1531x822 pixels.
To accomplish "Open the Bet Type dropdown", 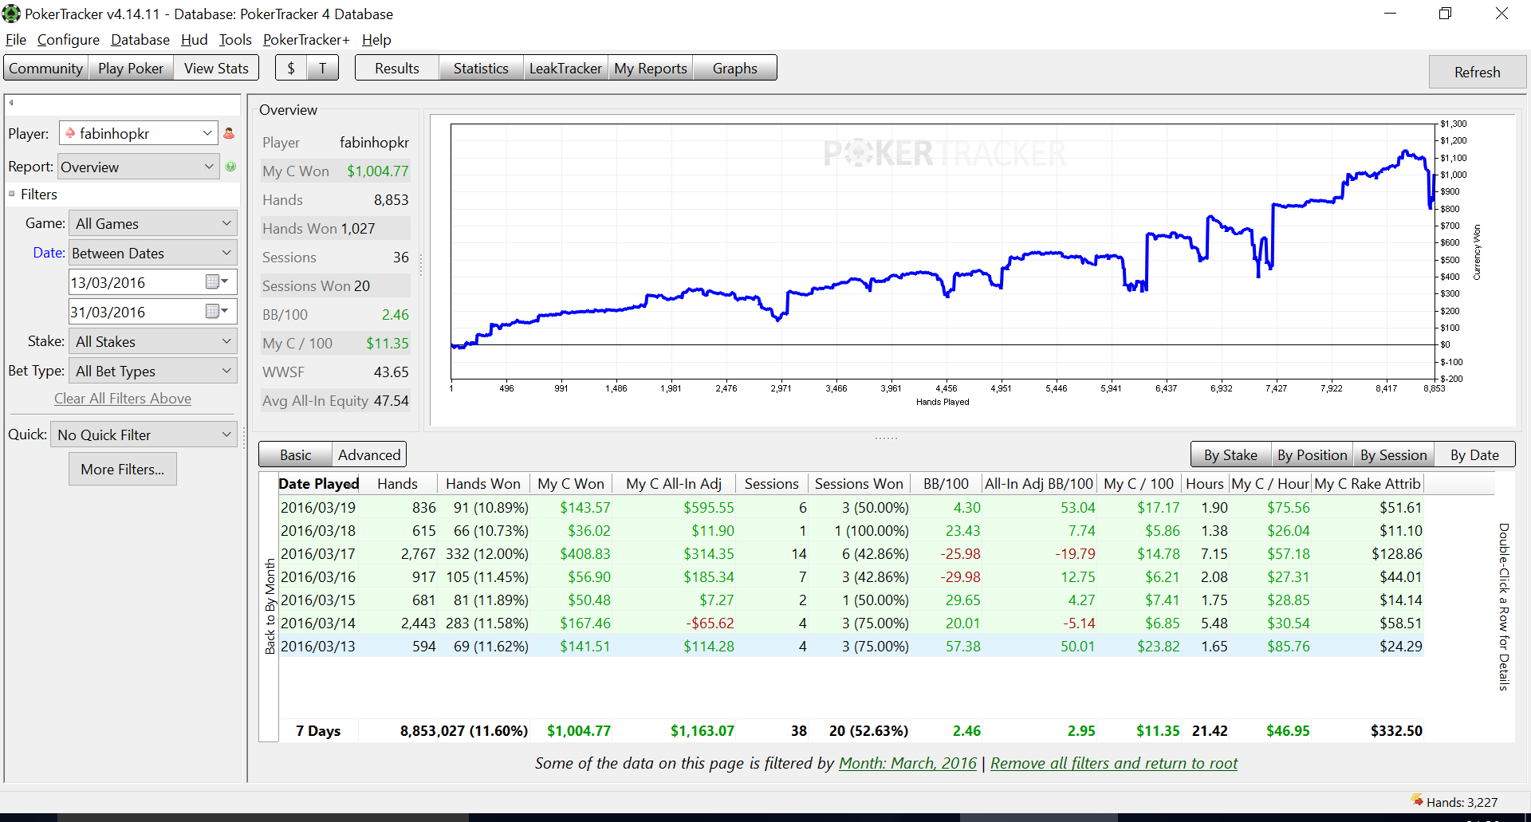I will pyautogui.click(x=153, y=371).
